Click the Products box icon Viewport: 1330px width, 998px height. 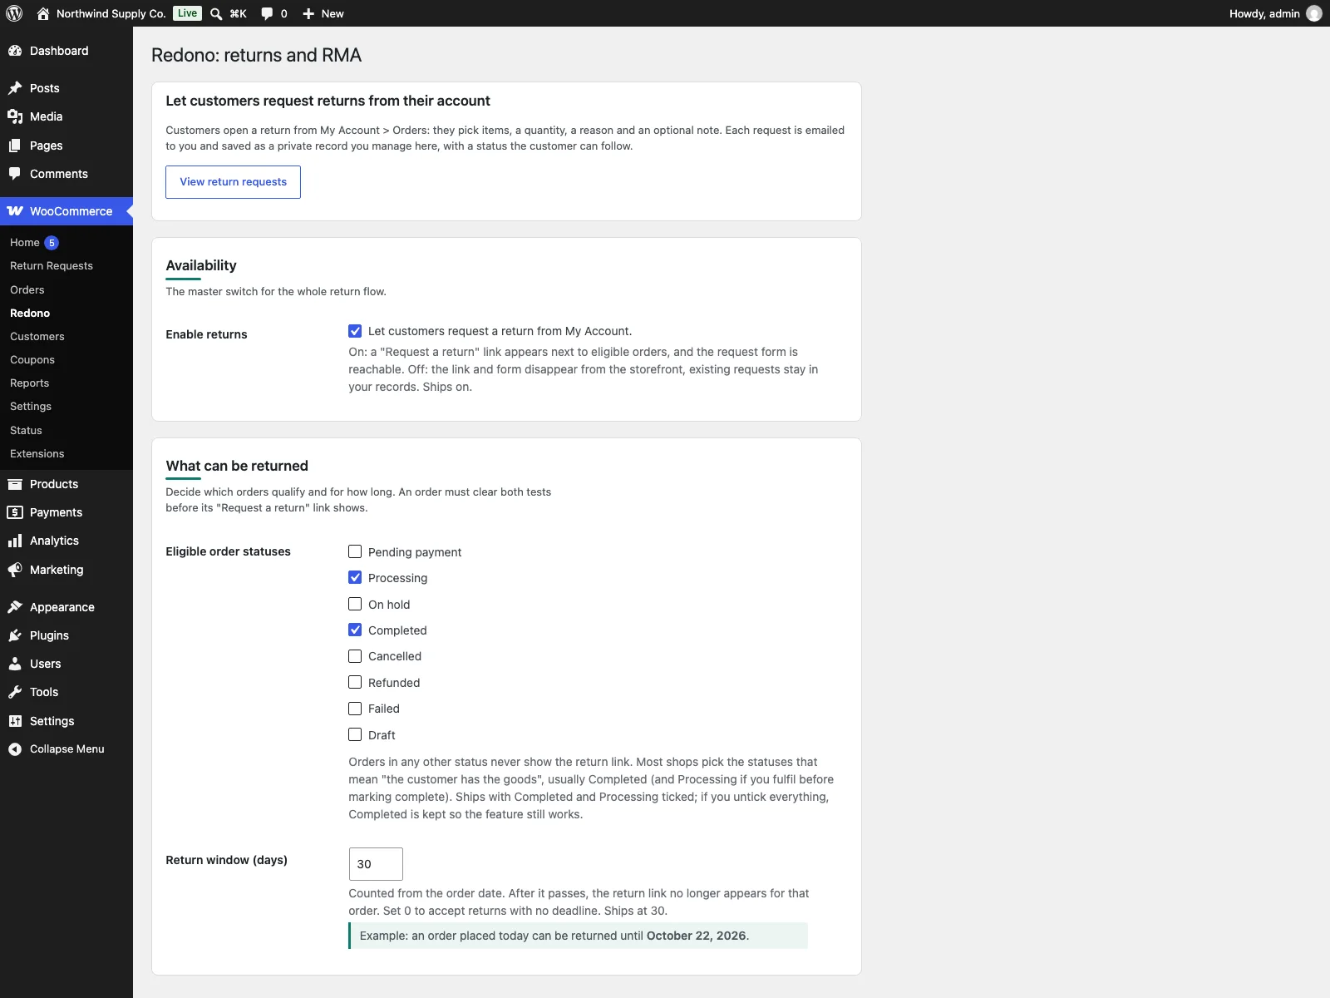point(15,484)
